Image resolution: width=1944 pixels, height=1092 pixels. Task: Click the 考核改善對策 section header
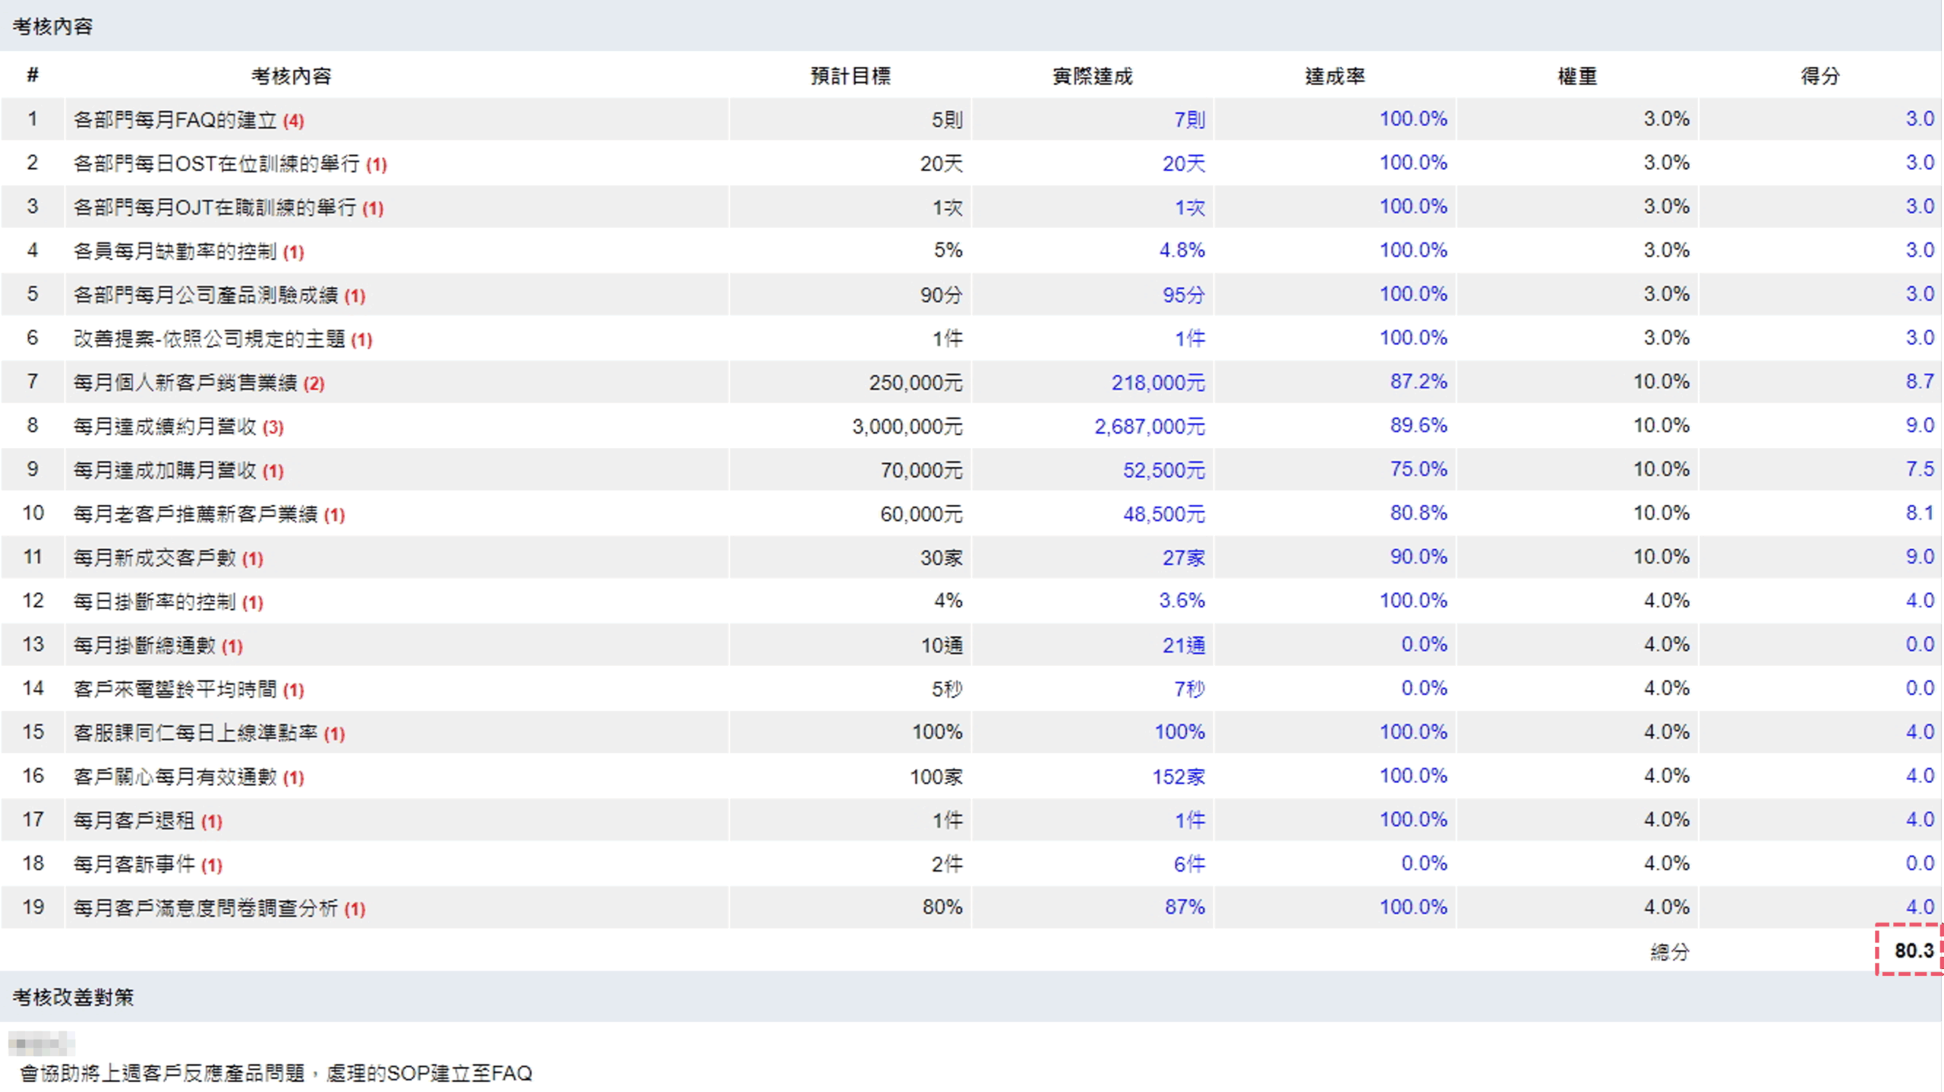[73, 997]
